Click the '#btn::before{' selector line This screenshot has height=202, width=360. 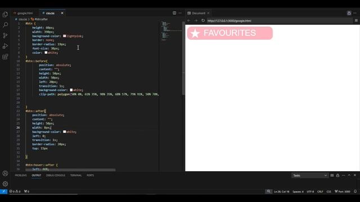[37, 61]
